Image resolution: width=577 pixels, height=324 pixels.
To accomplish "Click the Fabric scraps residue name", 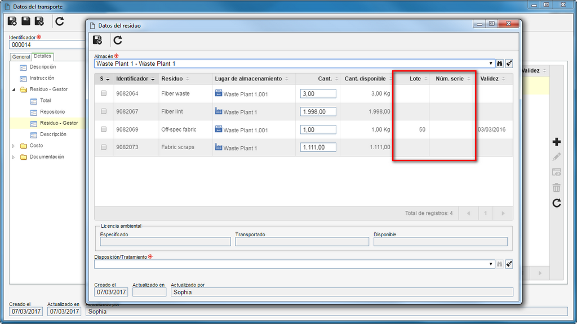I will pyautogui.click(x=177, y=147).
